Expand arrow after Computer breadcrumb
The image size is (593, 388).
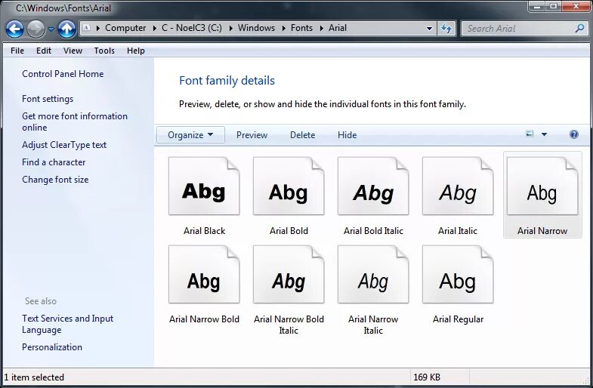tap(154, 29)
